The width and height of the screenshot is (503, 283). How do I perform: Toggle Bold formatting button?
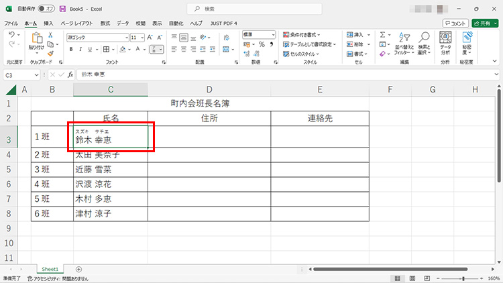pos(71,49)
